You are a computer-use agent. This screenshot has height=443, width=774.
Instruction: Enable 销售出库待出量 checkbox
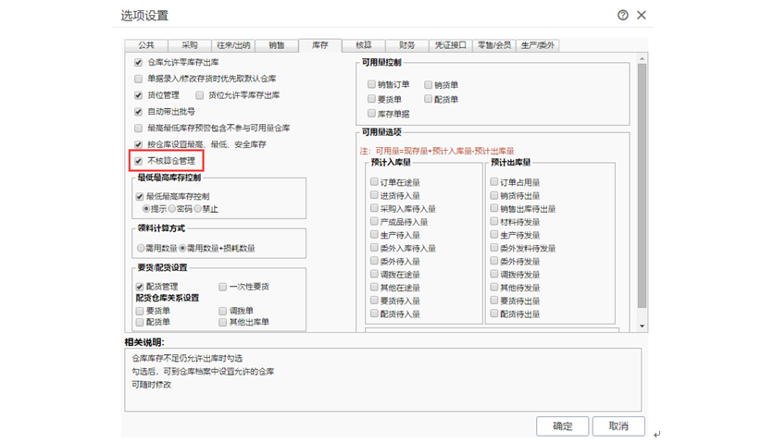494,209
